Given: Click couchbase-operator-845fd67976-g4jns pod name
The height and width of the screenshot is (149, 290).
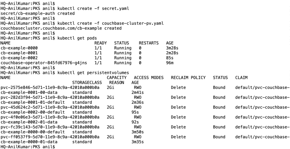Looking at the screenshot, I should [x=44, y=63].
